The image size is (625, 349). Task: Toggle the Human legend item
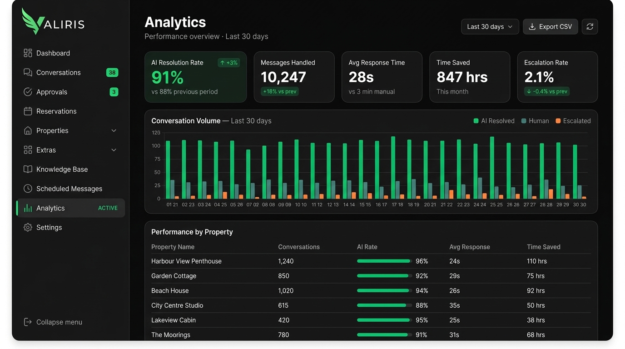coord(535,121)
